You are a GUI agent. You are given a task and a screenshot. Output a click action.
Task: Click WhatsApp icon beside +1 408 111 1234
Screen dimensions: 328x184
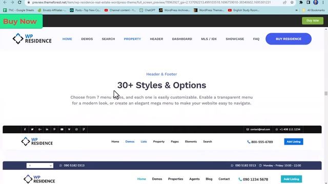click(277, 129)
